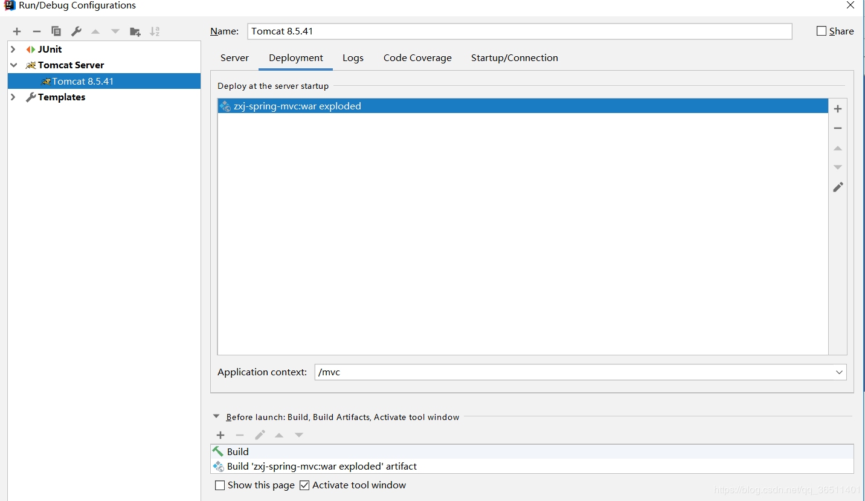Sort configurations alphabetically
The width and height of the screenshot is (865, 501).
click(x=155, y=31)
